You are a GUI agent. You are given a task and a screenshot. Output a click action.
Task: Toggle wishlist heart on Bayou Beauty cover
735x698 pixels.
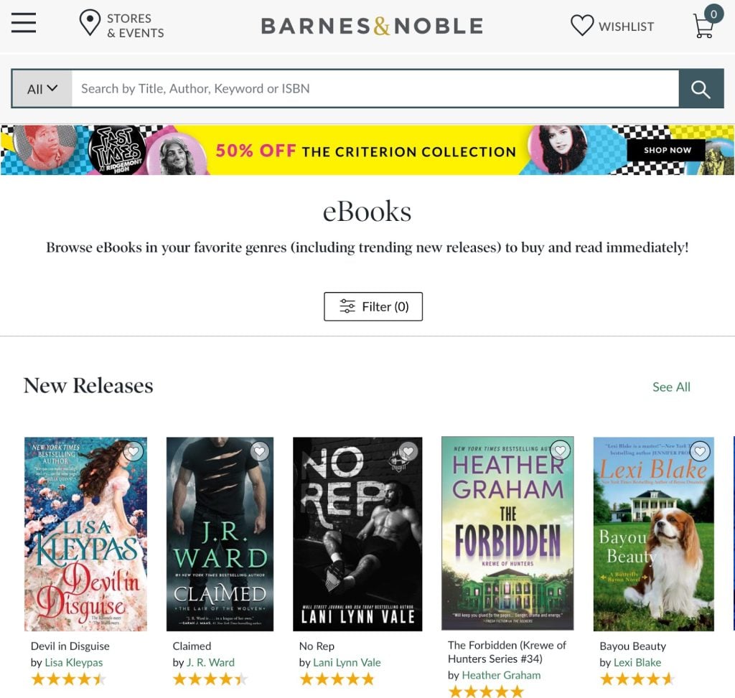pos(700,451)
